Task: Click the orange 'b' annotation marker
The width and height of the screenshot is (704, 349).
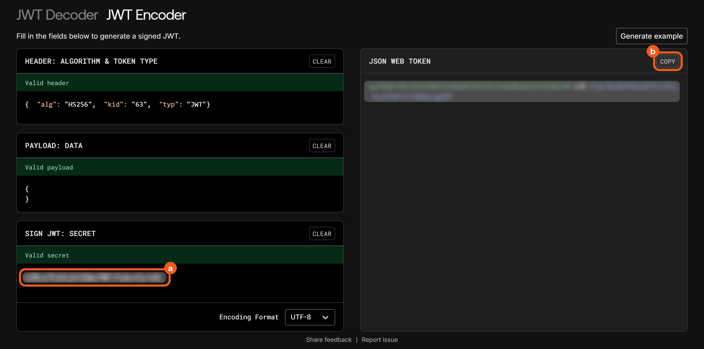Action: pos(652,51)
